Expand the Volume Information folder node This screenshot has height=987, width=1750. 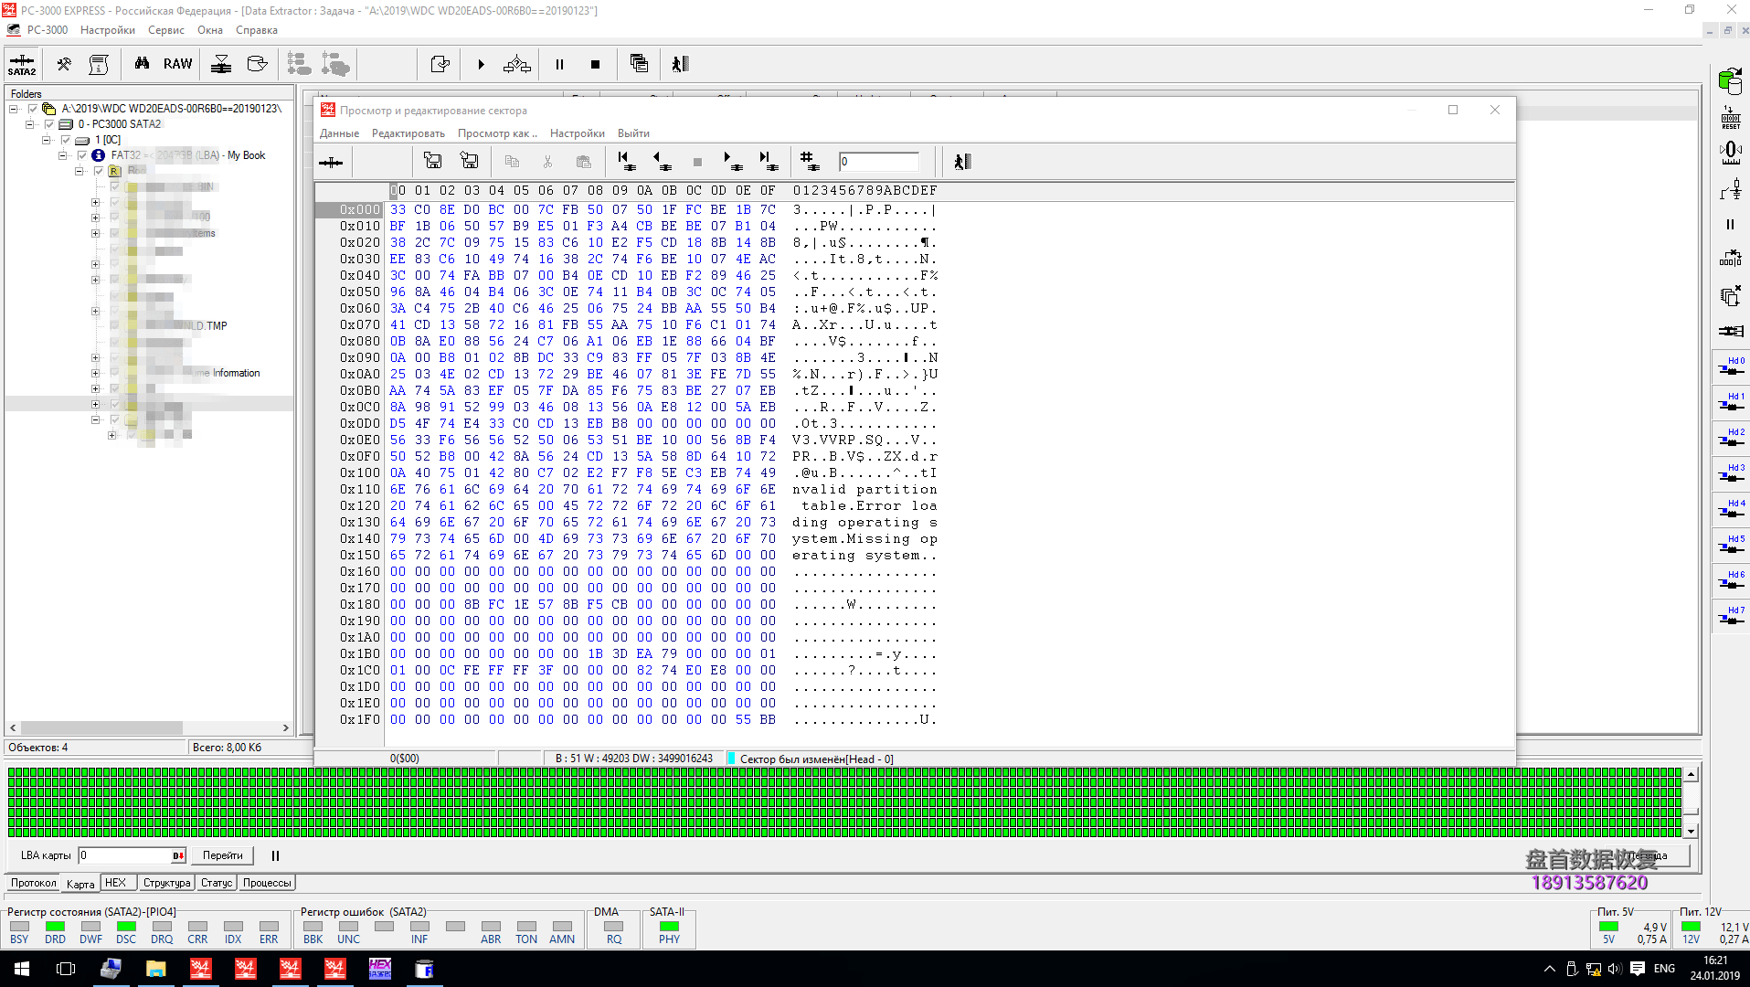point(95,373)
